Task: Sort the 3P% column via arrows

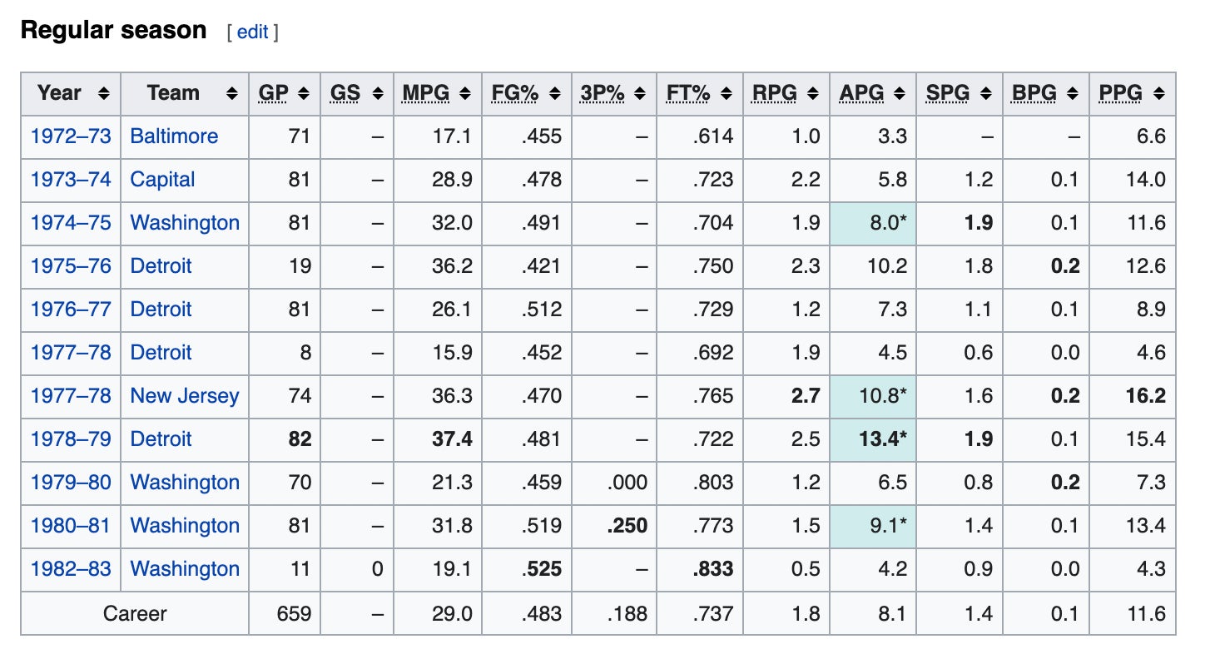Action: (x=639, y=94)
